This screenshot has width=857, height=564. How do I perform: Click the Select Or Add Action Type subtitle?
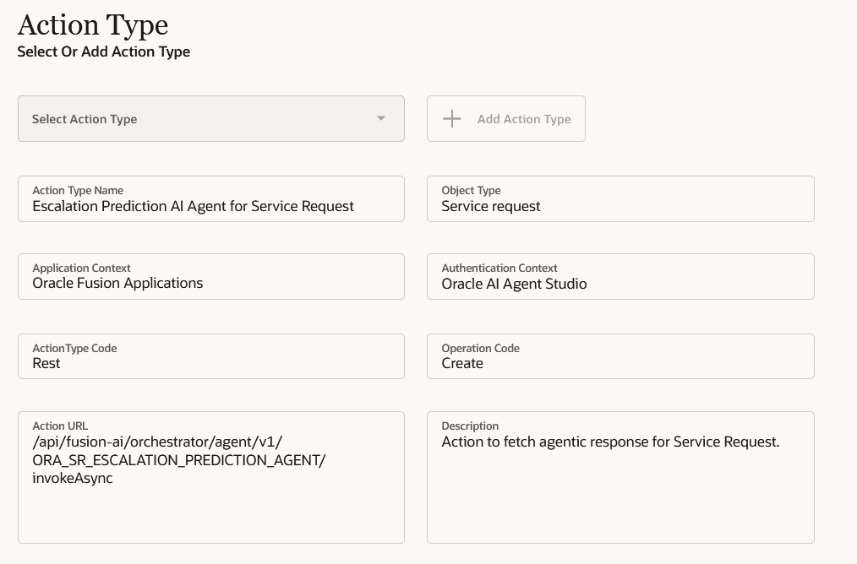[104, 52]
